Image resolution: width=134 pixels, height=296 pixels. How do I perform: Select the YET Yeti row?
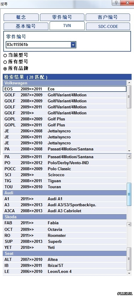(65, 247)
